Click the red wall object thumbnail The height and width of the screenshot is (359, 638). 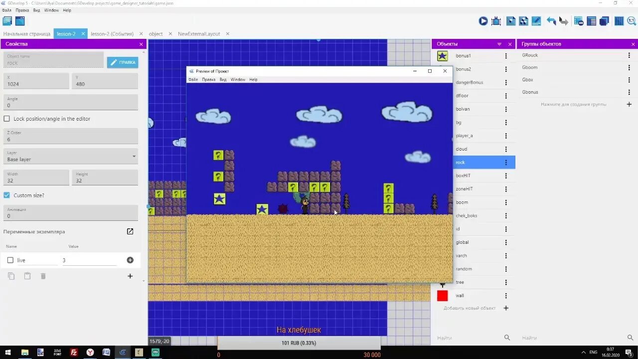pyautogui.click(x=443, y=296)
